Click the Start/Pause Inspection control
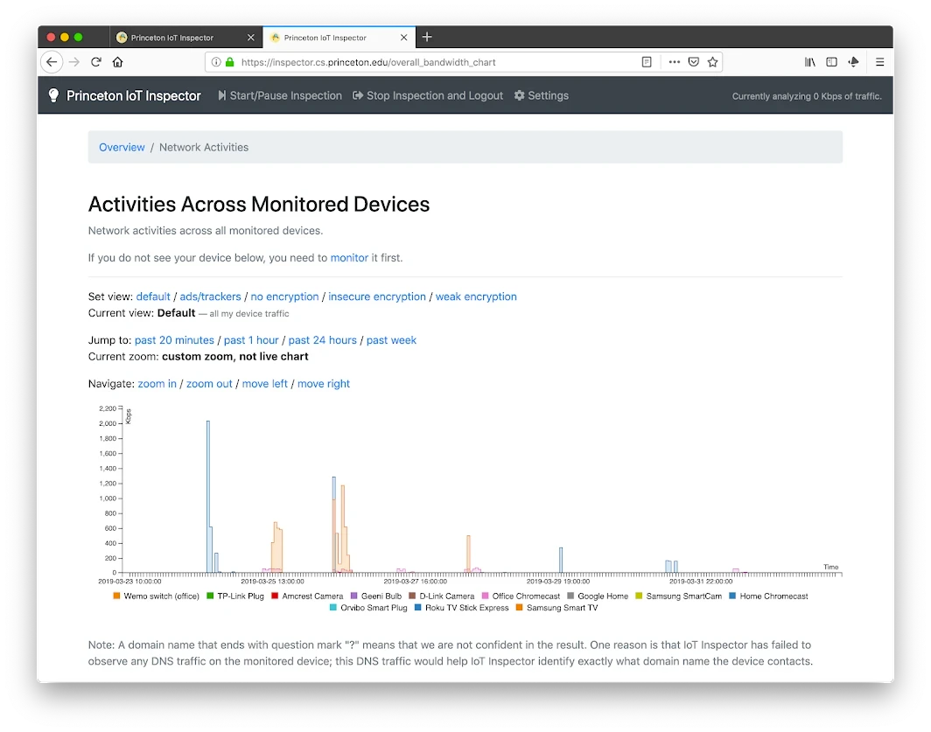 [x=279, y=95]
